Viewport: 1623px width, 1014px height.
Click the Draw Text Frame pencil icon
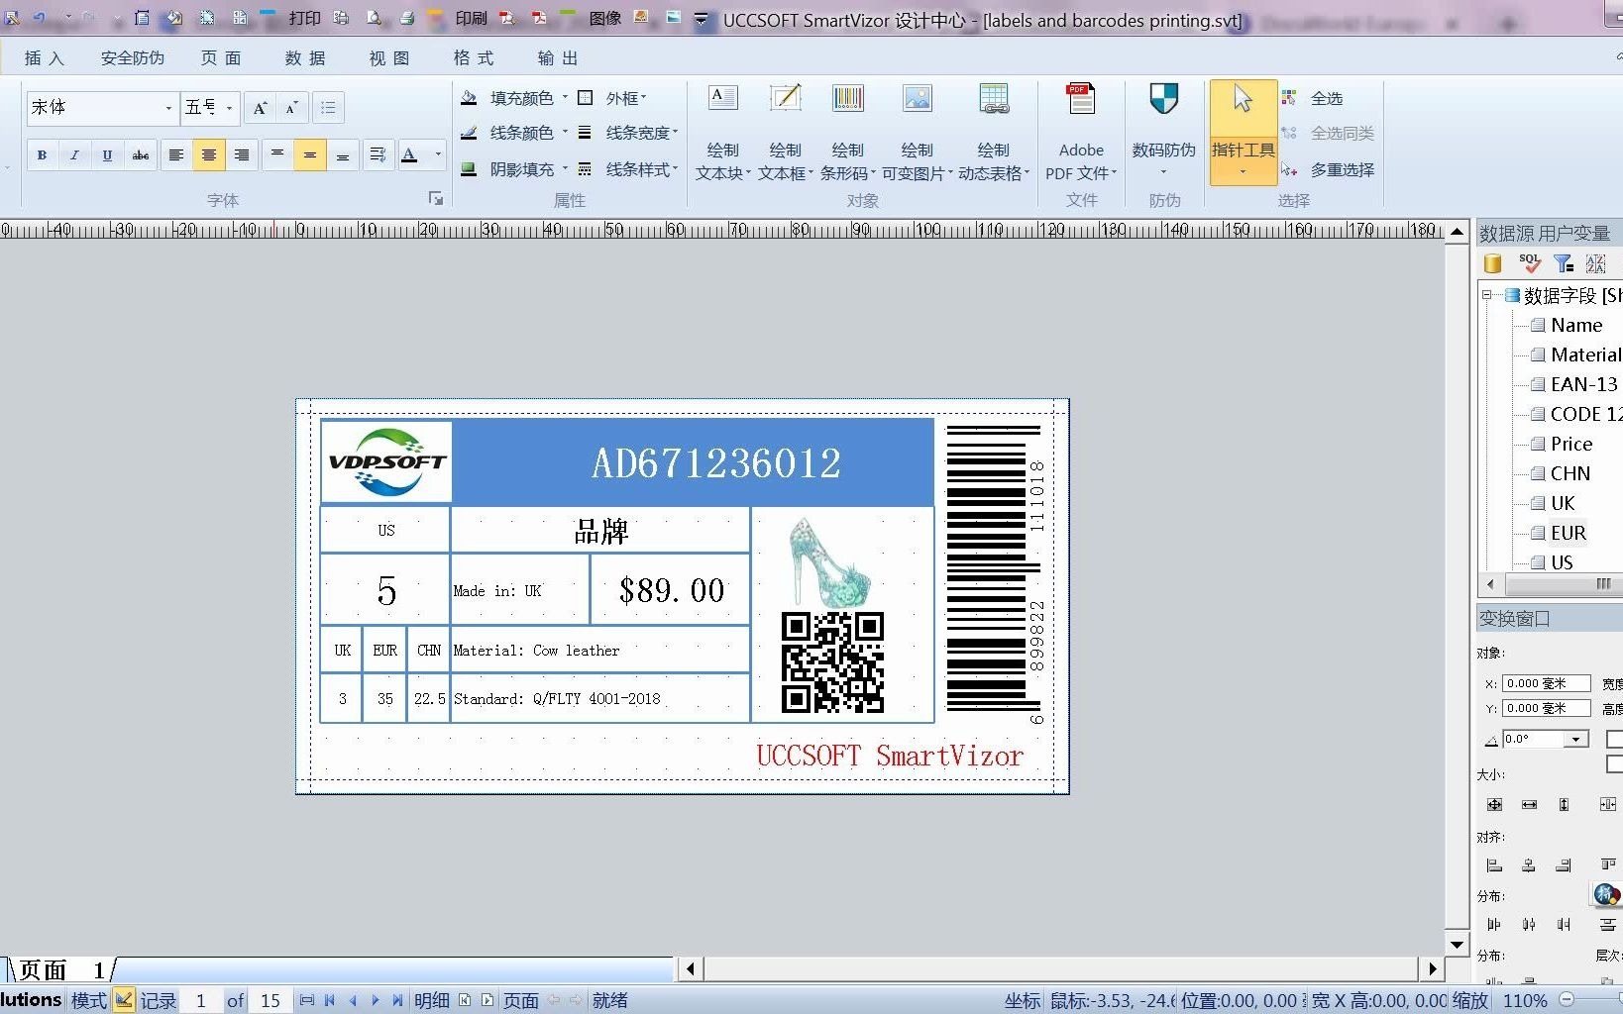pos(786,98)
